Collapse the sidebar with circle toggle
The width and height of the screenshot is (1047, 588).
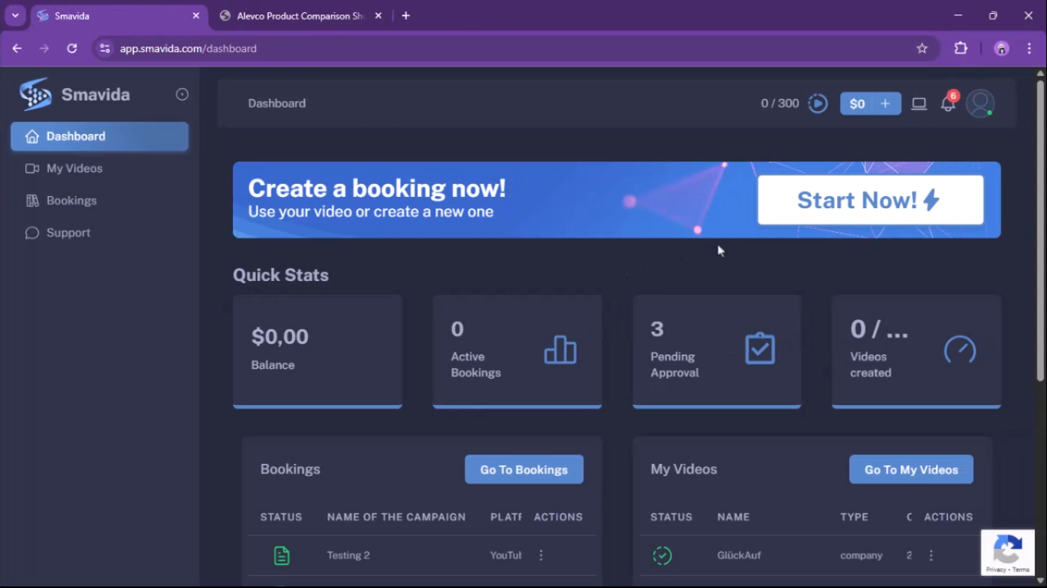coord(182,94)
